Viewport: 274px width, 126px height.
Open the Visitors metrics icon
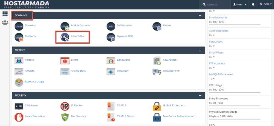pos(19,61)
